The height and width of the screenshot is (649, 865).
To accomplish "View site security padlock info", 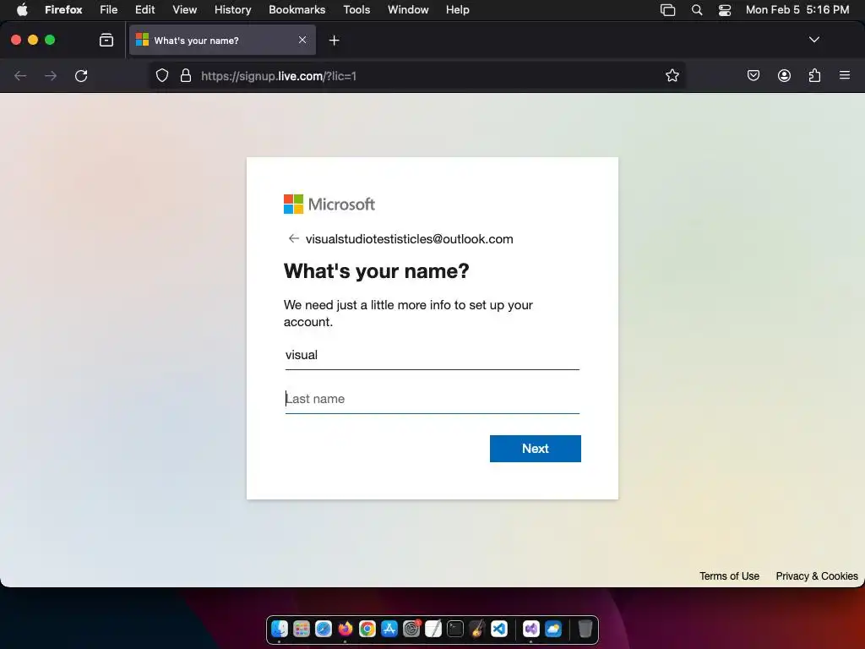I will click(x=186, y=75).
